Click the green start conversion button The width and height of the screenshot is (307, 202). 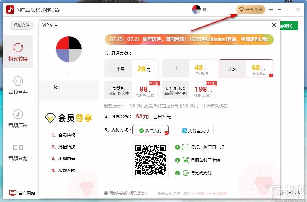(x=289, y=26)
